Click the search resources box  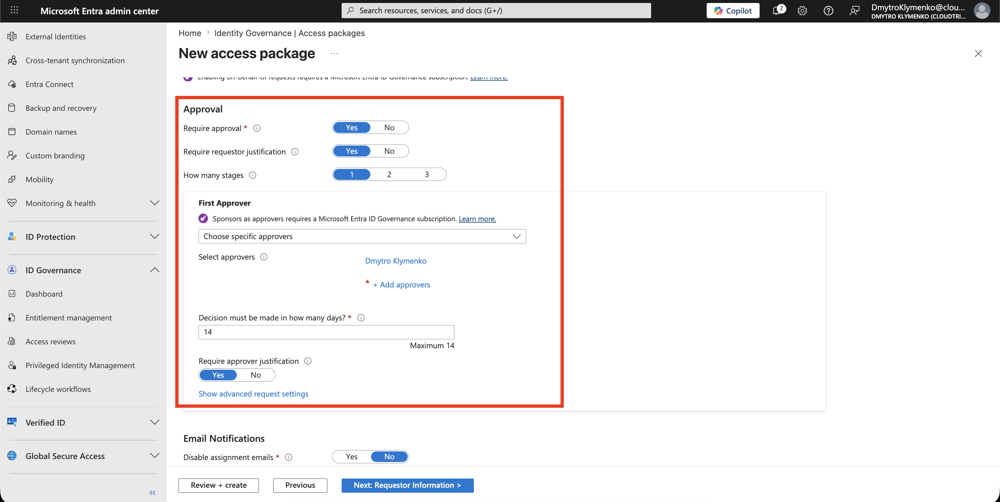tap(496, 11)
